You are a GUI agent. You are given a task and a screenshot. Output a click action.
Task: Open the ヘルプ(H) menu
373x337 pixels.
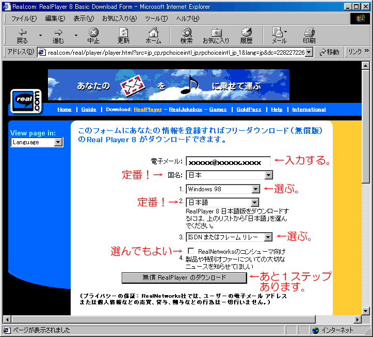click(x=188, y=19)
